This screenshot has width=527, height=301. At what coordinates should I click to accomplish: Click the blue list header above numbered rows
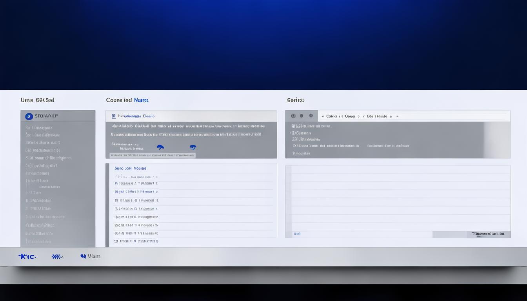pos(130,169)
